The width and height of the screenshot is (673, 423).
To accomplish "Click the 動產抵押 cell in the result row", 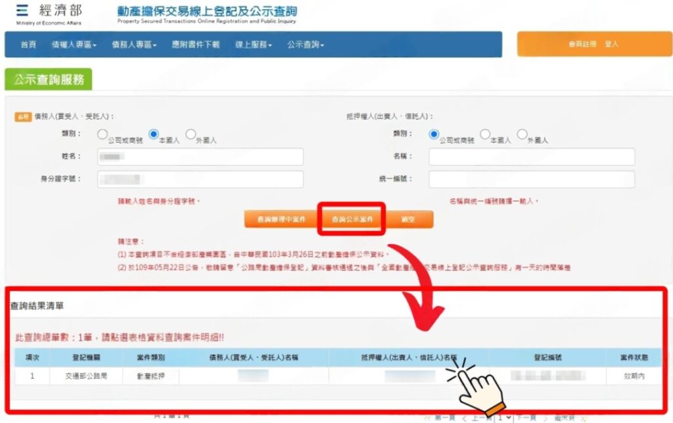I will pyautogui.click(x=151, y=376).
